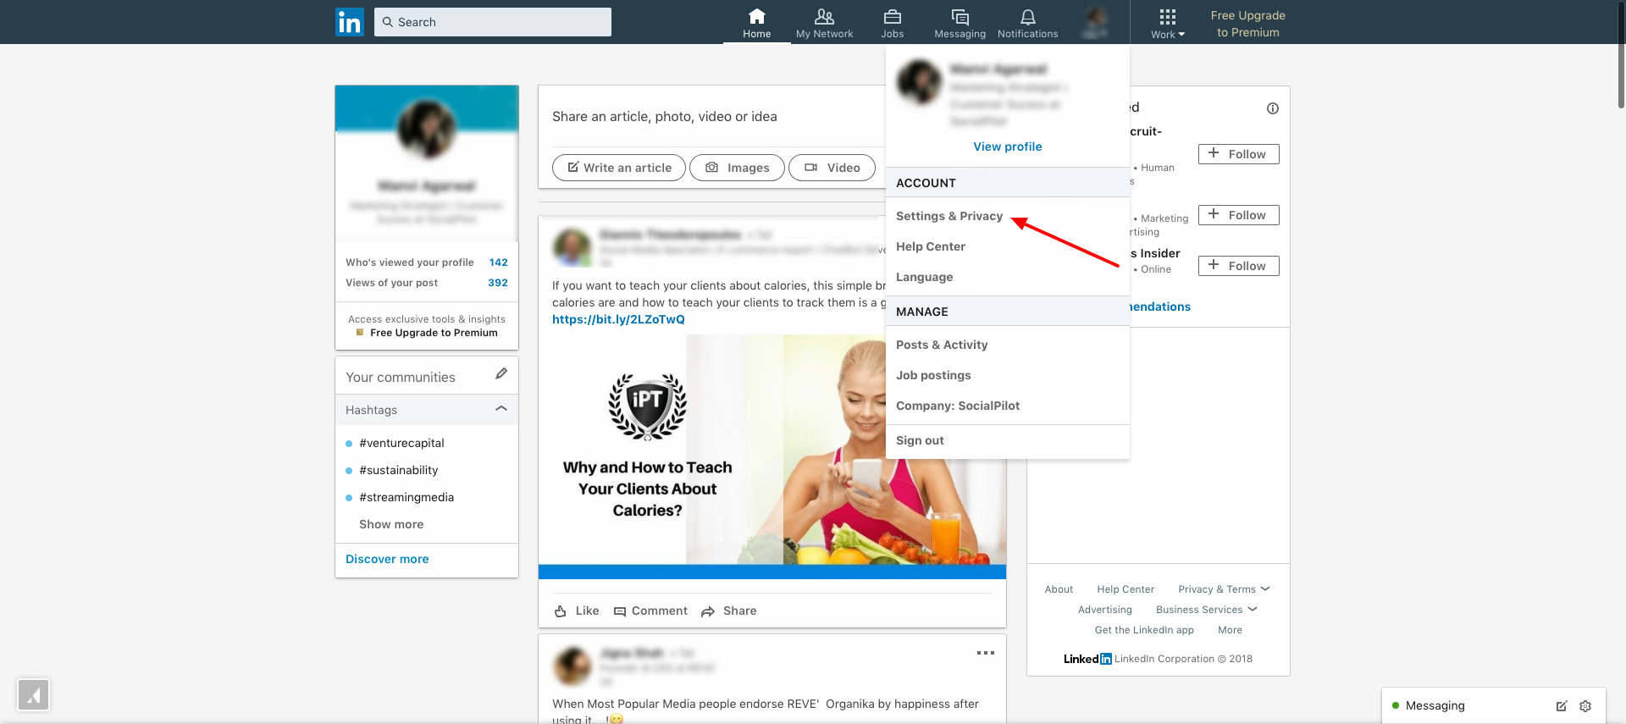Expand Business Services footer dropdown

tap(1206, 610)
